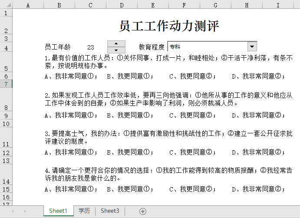Select column header I
The width and height of the screenshot is (300, 218).
click(277, 5)
